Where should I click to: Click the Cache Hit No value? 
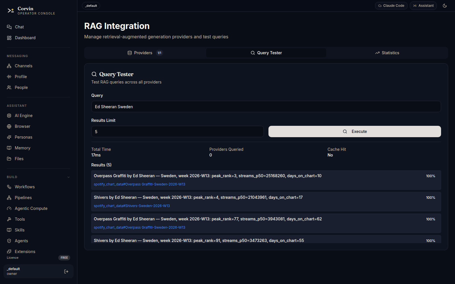[330, 155]
